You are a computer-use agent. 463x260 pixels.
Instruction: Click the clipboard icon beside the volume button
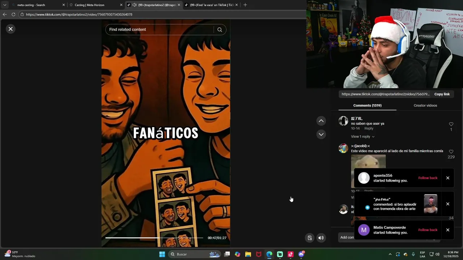310,238
